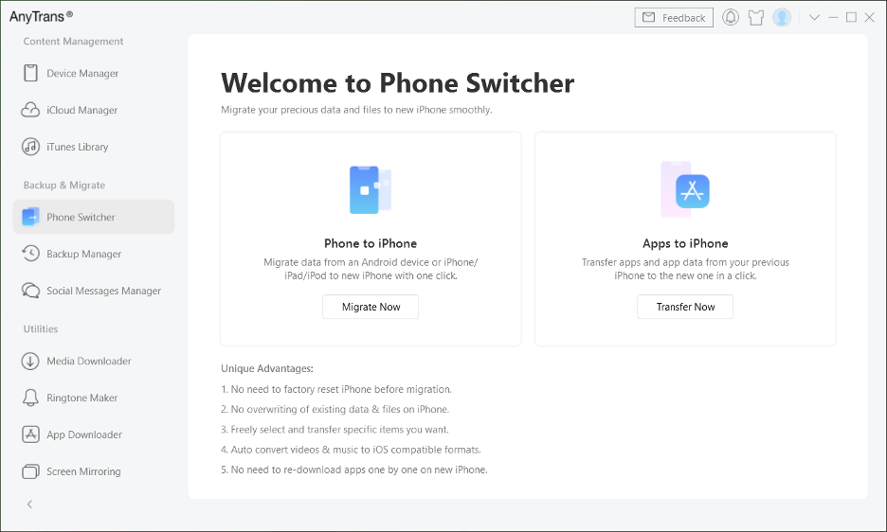Click the AnyTrans logo text

pos(41,16)
